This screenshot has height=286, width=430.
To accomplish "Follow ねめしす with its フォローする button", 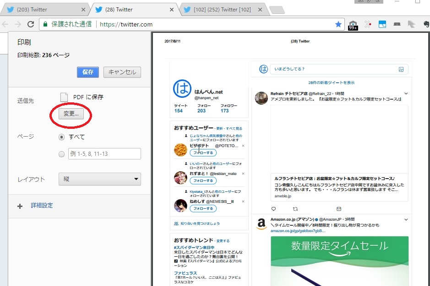I will tap(203, 208).
